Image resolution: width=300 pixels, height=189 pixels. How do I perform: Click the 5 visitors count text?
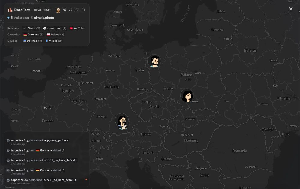coord(20,18)
